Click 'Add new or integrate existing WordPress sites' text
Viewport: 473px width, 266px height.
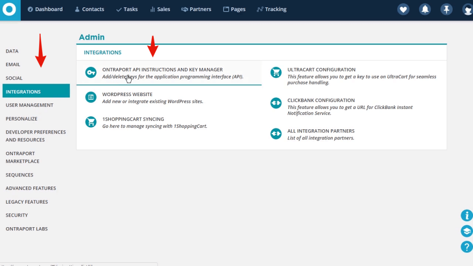pos(152,102)
